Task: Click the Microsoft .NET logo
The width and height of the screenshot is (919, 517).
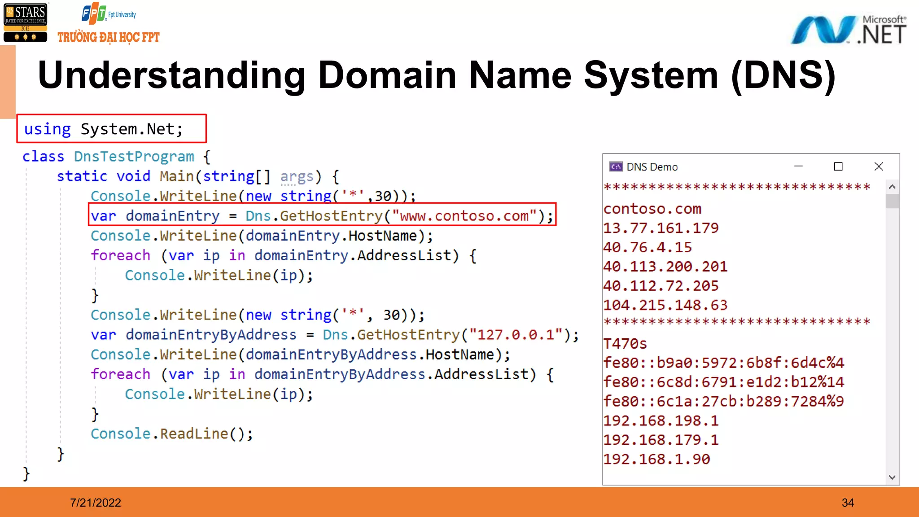Action: (848, 30)
